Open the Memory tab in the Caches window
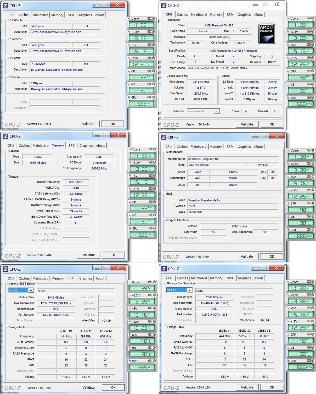This screenshot has height=394, width=316. [x=57, y=15]
